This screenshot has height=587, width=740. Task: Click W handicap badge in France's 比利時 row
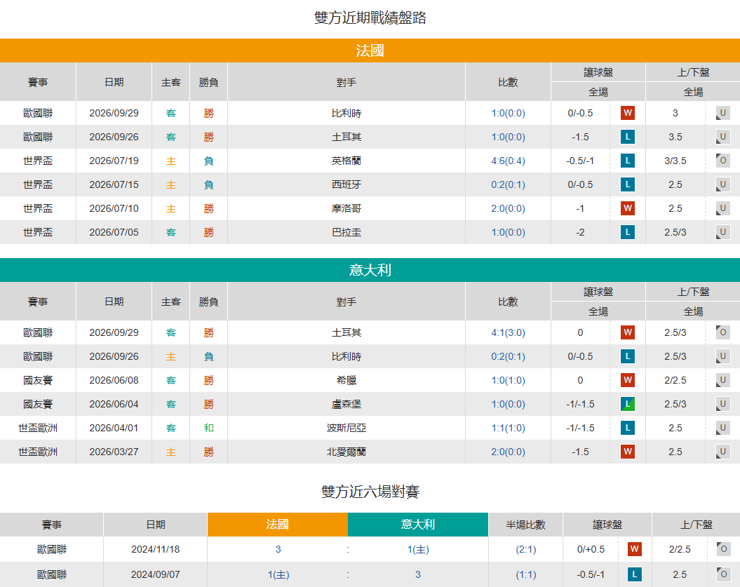coord(627,113)
